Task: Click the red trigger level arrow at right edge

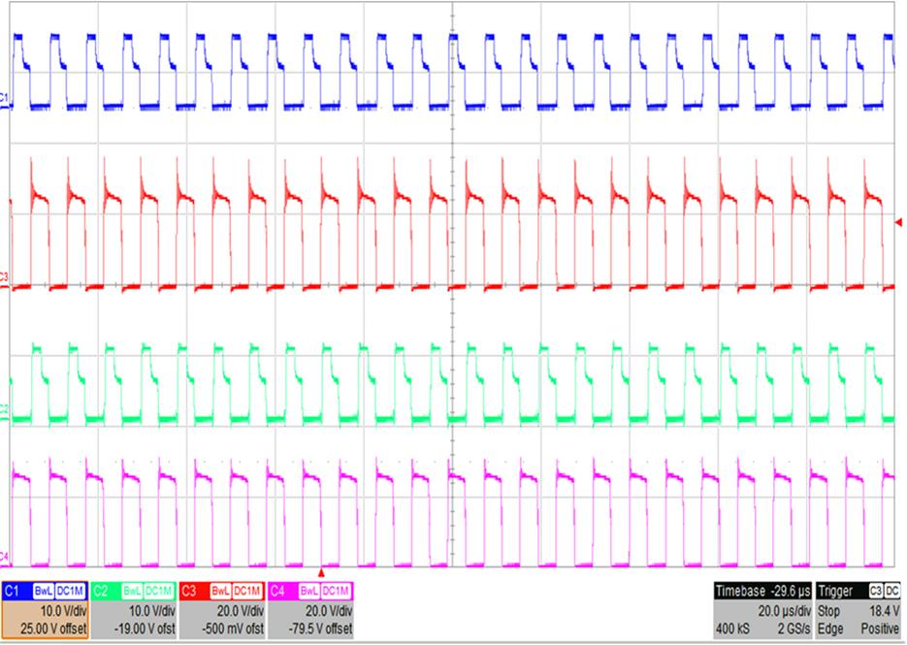Action: click(x=898, y=223)
